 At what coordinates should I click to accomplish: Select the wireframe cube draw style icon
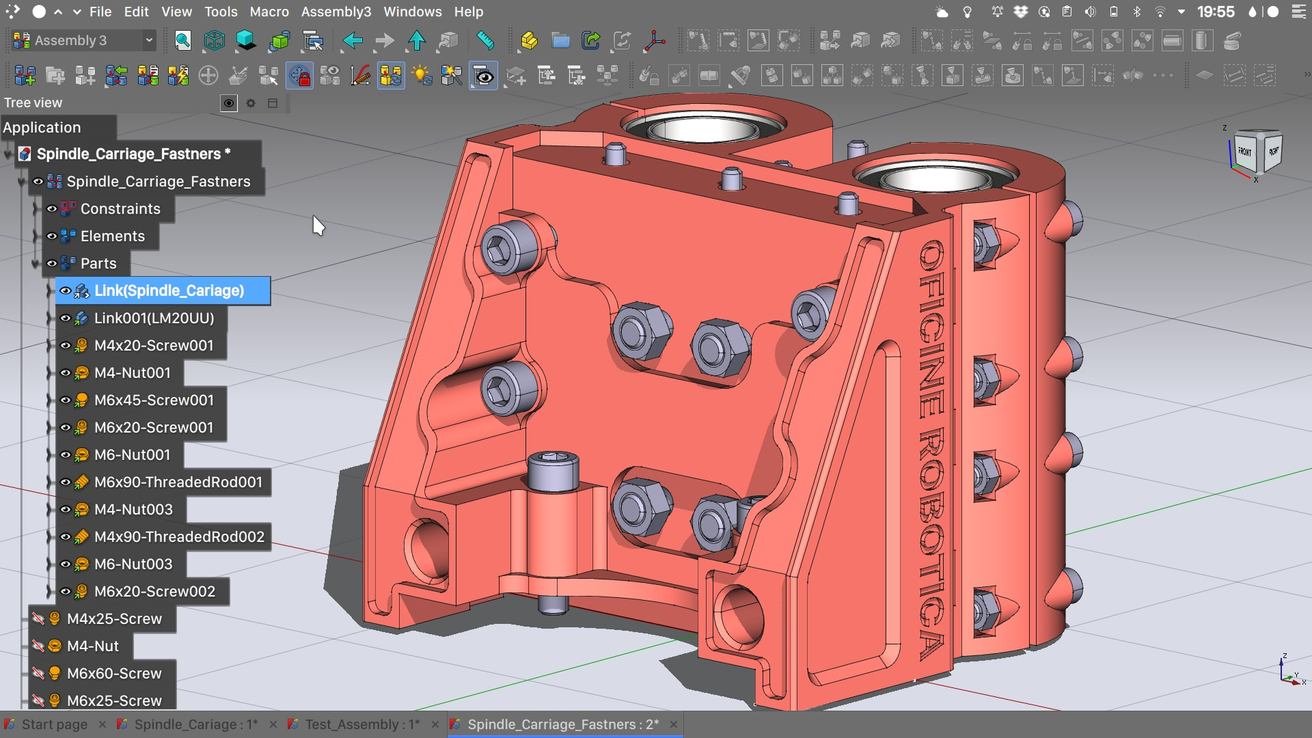coord(214,41)
